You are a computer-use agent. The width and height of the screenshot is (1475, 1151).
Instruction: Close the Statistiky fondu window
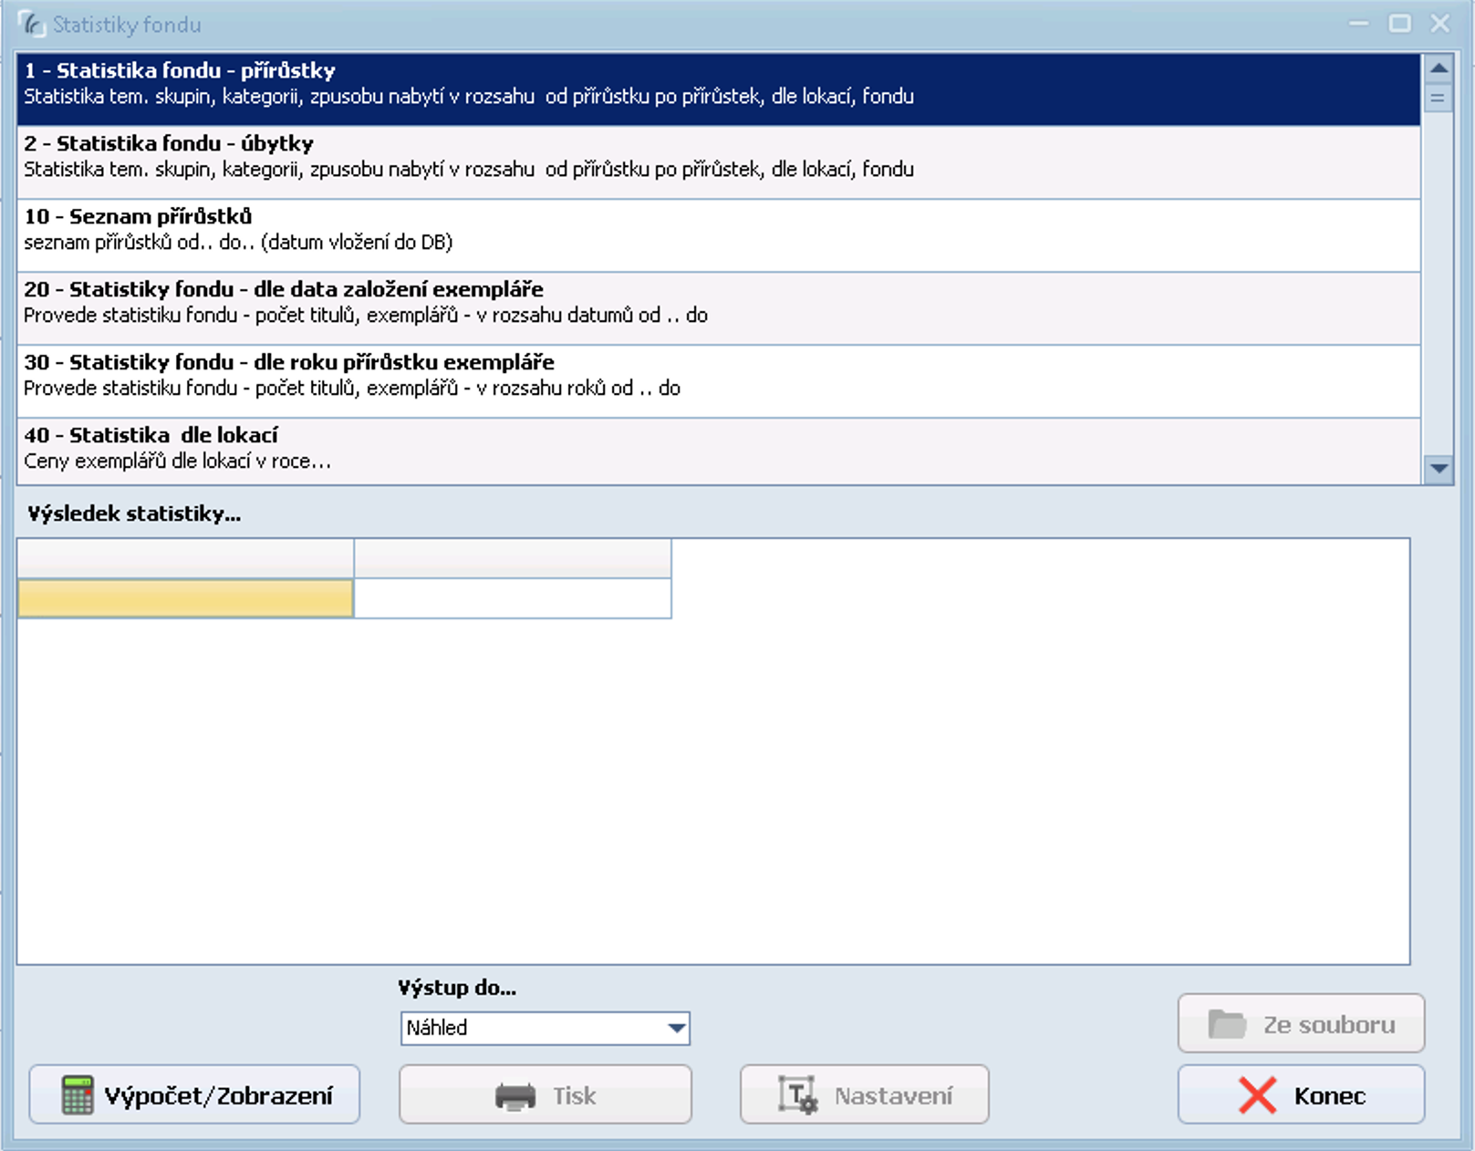(1440, 24)
